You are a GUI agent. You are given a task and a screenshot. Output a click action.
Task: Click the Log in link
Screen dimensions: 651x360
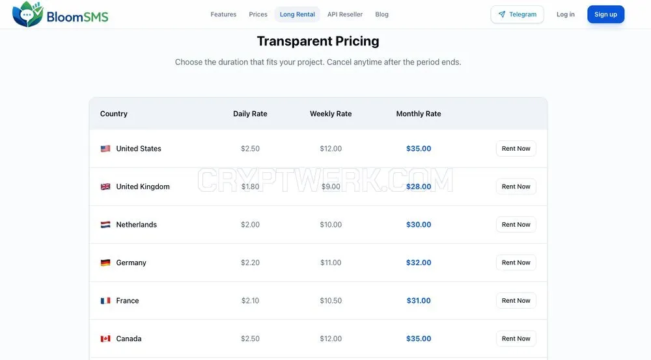click(x=566, y=14)
